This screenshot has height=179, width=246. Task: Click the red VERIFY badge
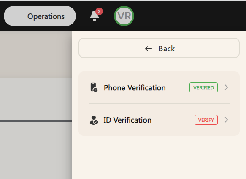(206, 120)
